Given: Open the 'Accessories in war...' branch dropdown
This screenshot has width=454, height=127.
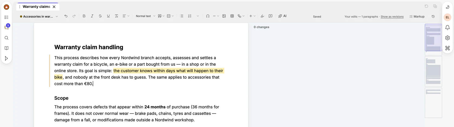Looking at the screenshot, I should tap(39, 16).
